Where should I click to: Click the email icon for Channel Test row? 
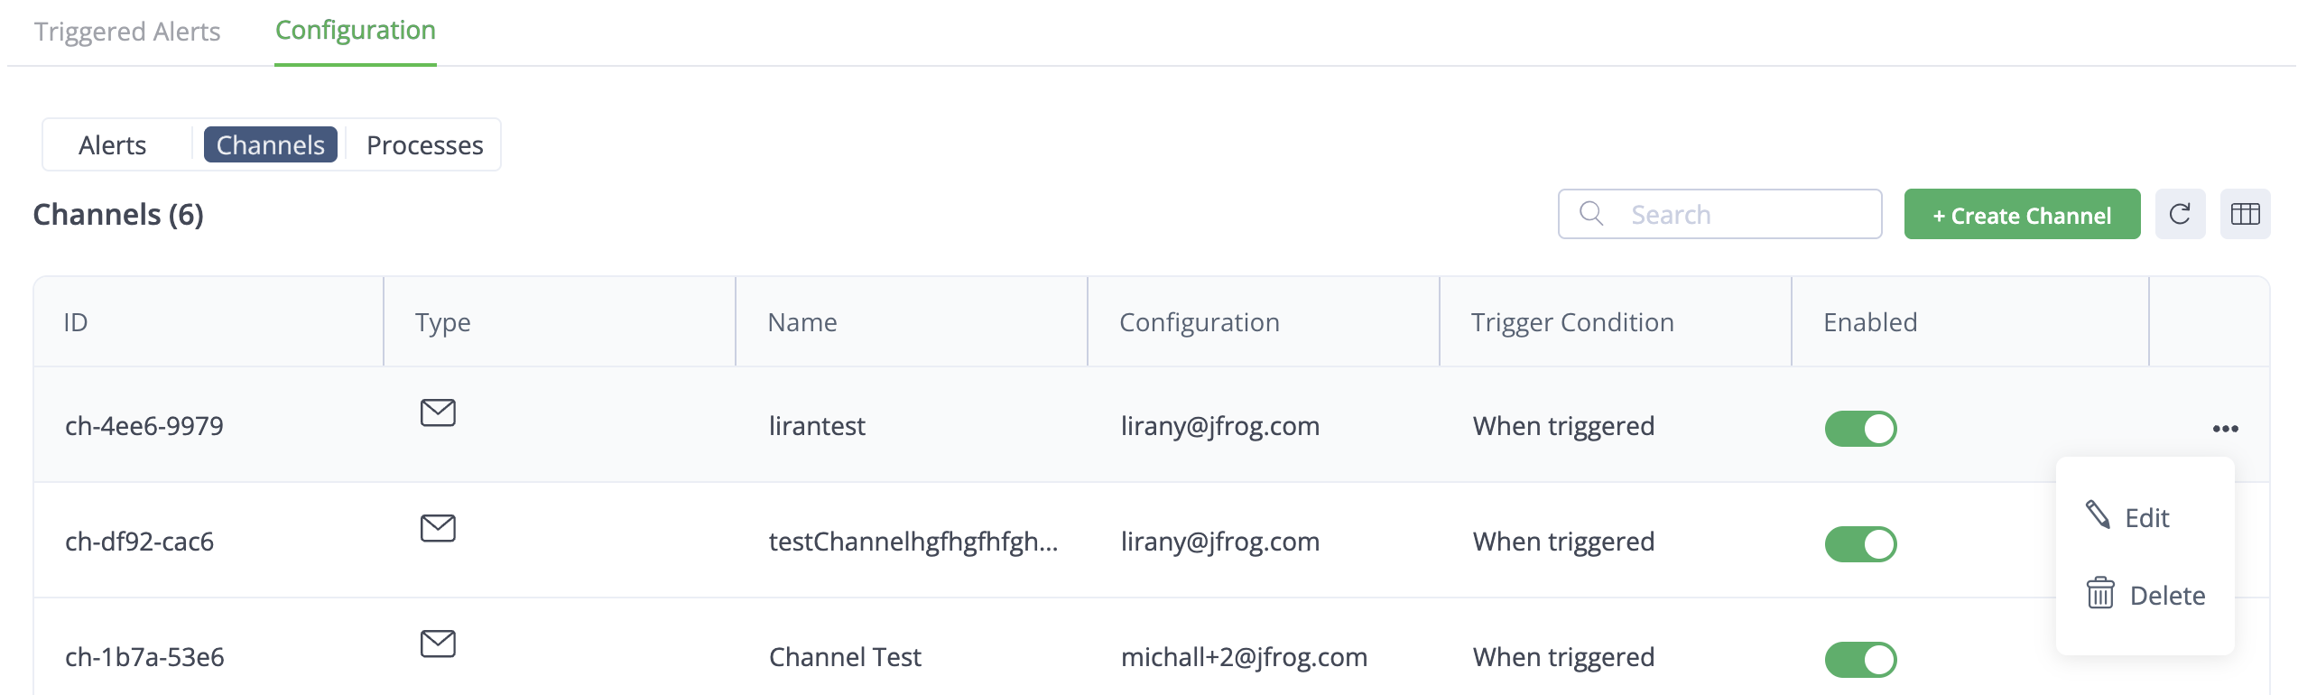click(438, 644)
